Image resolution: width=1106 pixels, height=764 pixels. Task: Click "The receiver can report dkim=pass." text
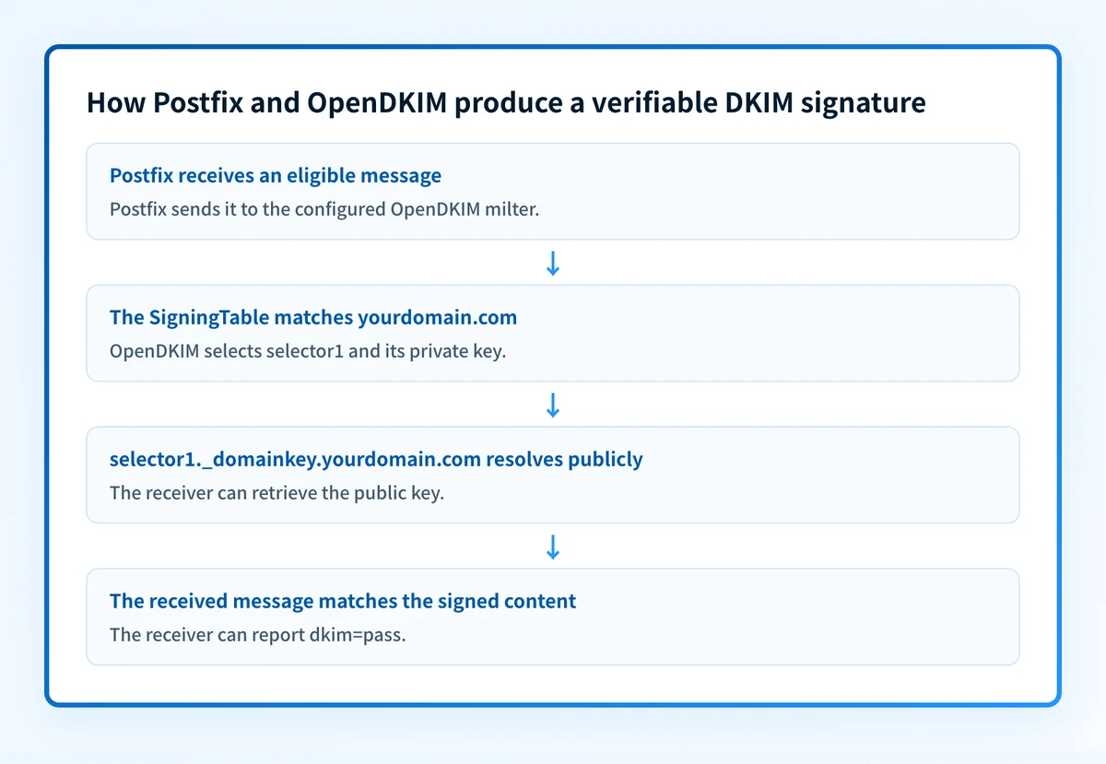258,635
